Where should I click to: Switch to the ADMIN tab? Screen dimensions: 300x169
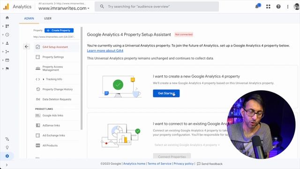pyautogui.click(x=29, y=18)
